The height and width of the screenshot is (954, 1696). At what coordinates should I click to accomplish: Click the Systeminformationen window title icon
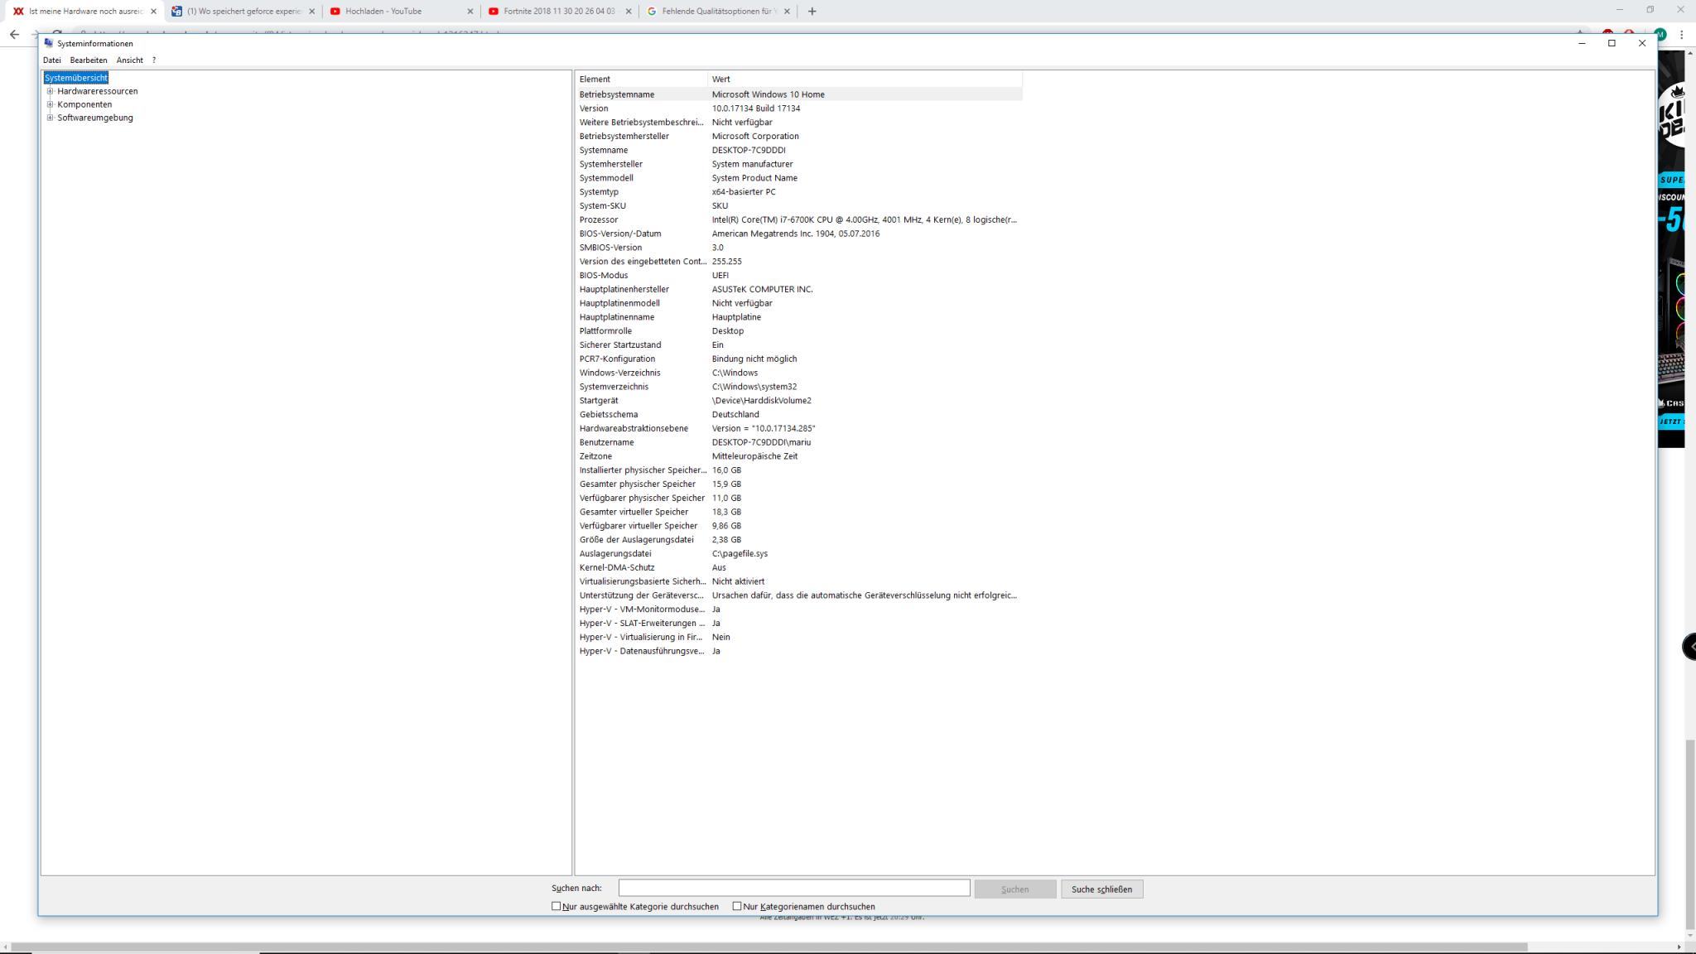49,43
